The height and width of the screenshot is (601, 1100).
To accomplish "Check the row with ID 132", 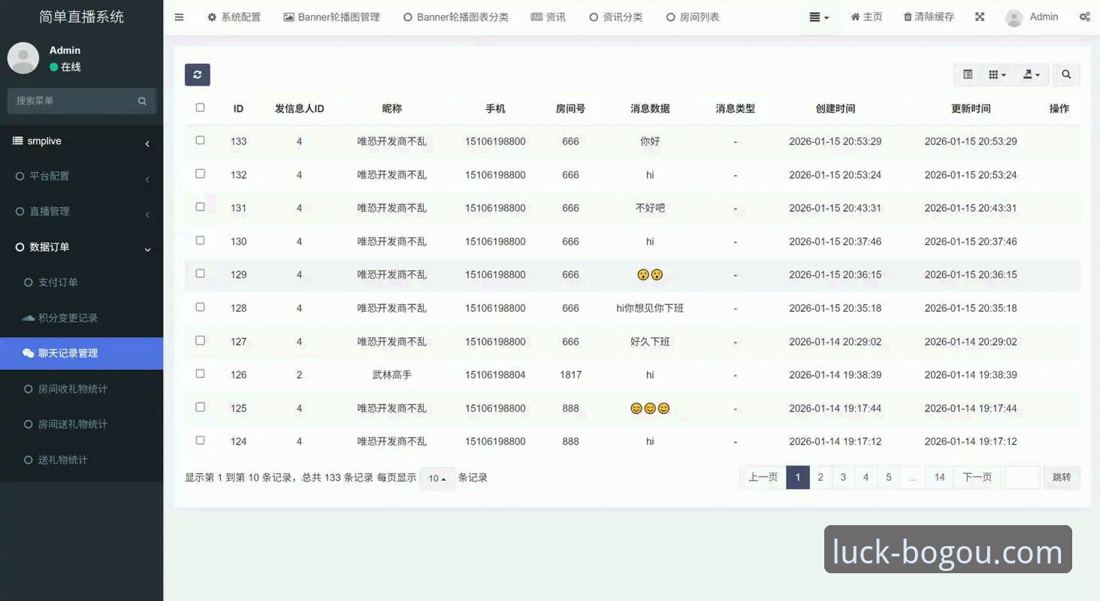I will coord(200,174).
